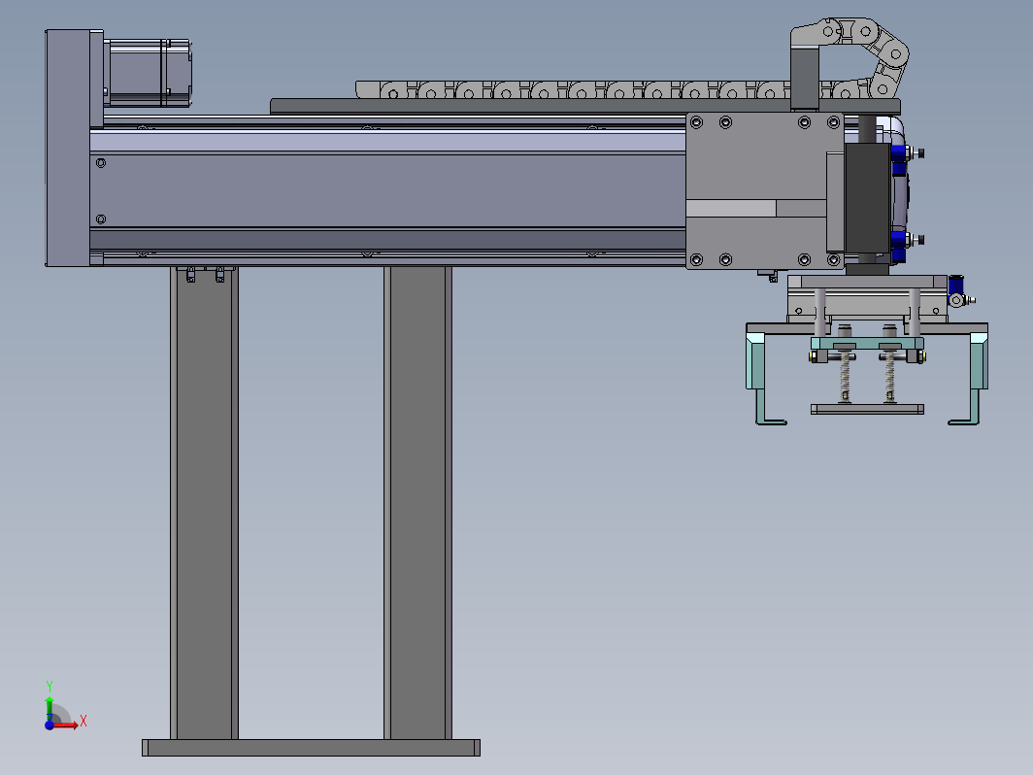Click the green Y axis arrow of the triad
Screen dimensions: 1033x775
point(50,708)
